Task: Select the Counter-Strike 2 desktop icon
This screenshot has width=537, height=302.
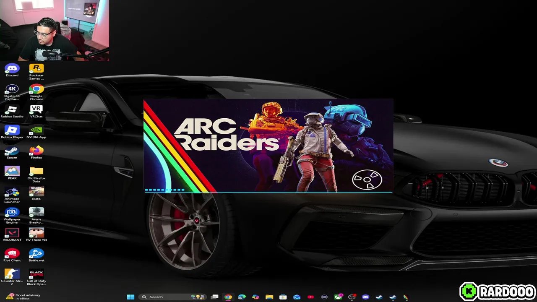Action: point(12,278)
